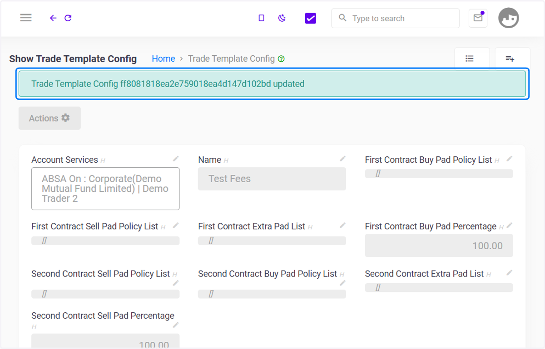The image size is (545, 349).
Task: Edit Second Contract Sell Pad Percentage
Action: coord(176,325)
